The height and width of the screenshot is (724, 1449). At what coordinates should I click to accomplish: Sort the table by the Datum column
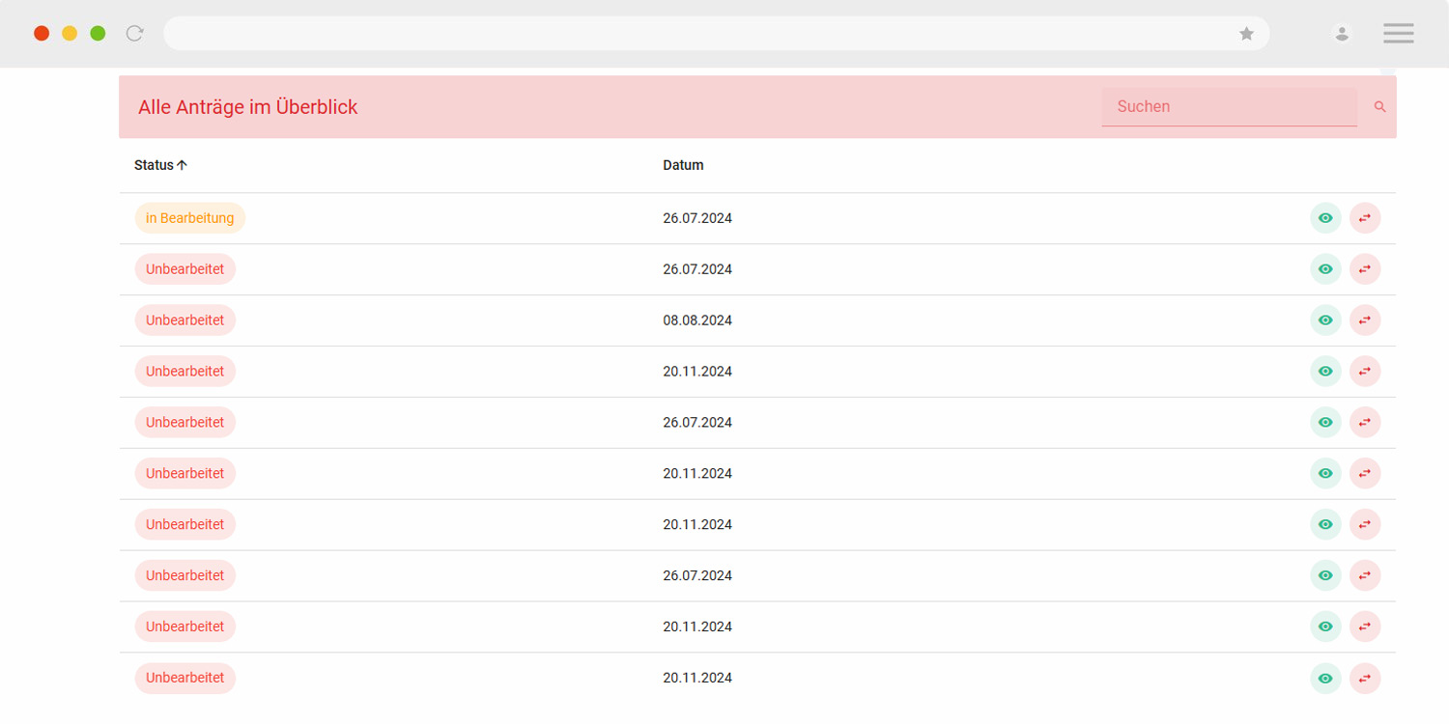click(683, 165)
